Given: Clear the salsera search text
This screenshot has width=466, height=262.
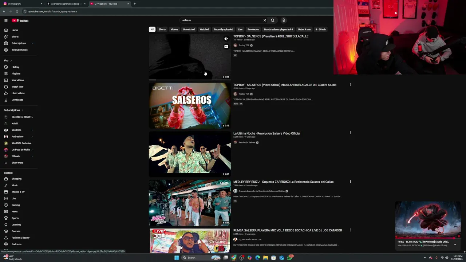Looking at the screenshot, I should 265,20.
